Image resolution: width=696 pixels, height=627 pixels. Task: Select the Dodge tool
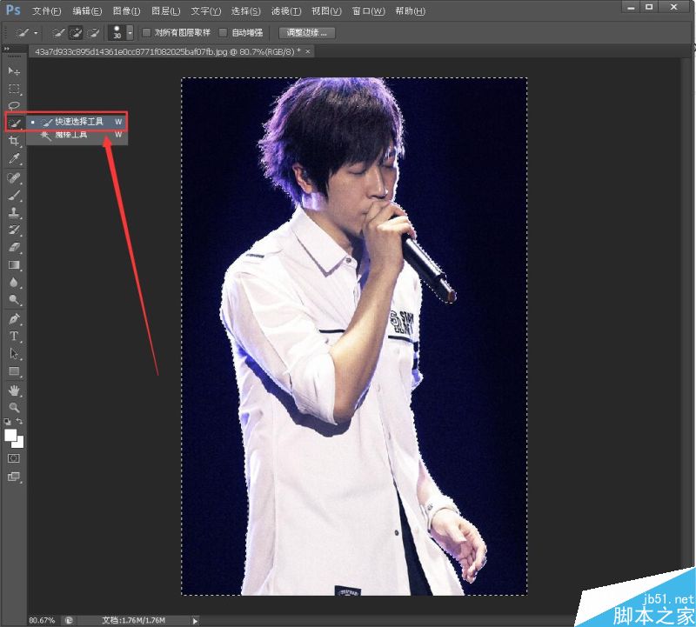(14, 299)
